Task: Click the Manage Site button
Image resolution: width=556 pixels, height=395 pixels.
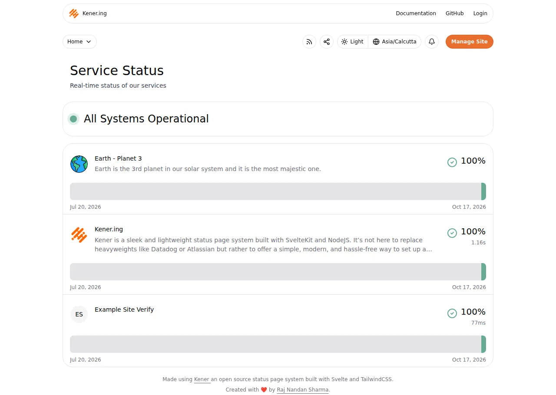Action: [470, 42]
